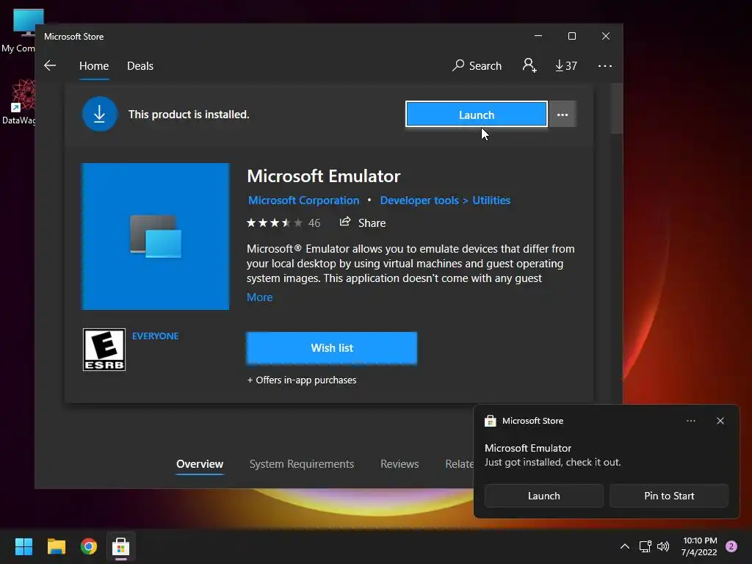Click the Microsoft Emulator app thumbnail
The image size is (752, 564).
click(x=156, y=236)
